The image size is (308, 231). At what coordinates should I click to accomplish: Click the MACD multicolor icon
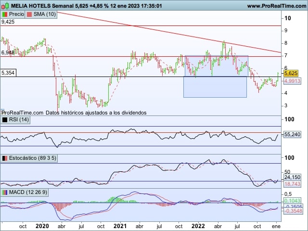(5, 192)
